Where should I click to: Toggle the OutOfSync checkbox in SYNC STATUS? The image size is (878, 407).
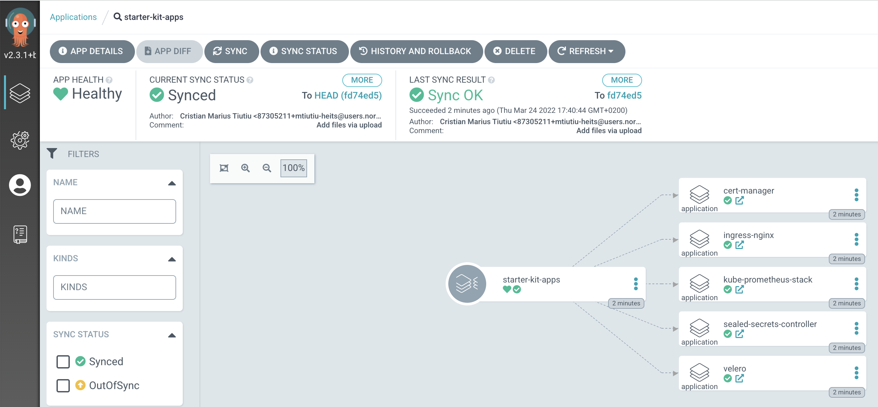pyautogui.click(x=63, y=386)
